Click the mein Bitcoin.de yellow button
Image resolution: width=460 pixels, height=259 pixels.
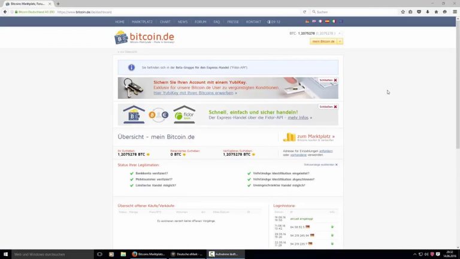323,41
